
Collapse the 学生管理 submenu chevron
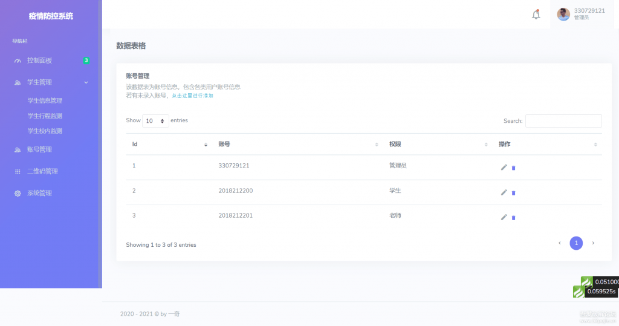86,83
